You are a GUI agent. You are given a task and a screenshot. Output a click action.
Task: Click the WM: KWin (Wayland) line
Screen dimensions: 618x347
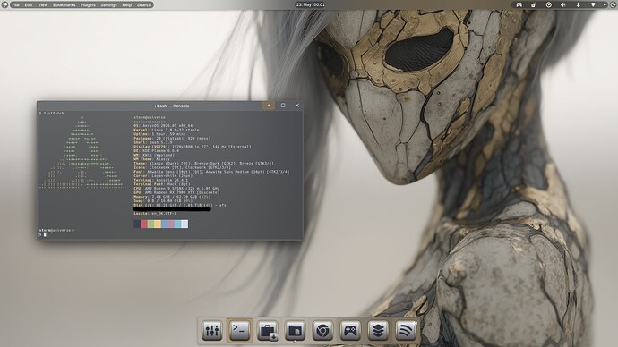coord(154,155)
